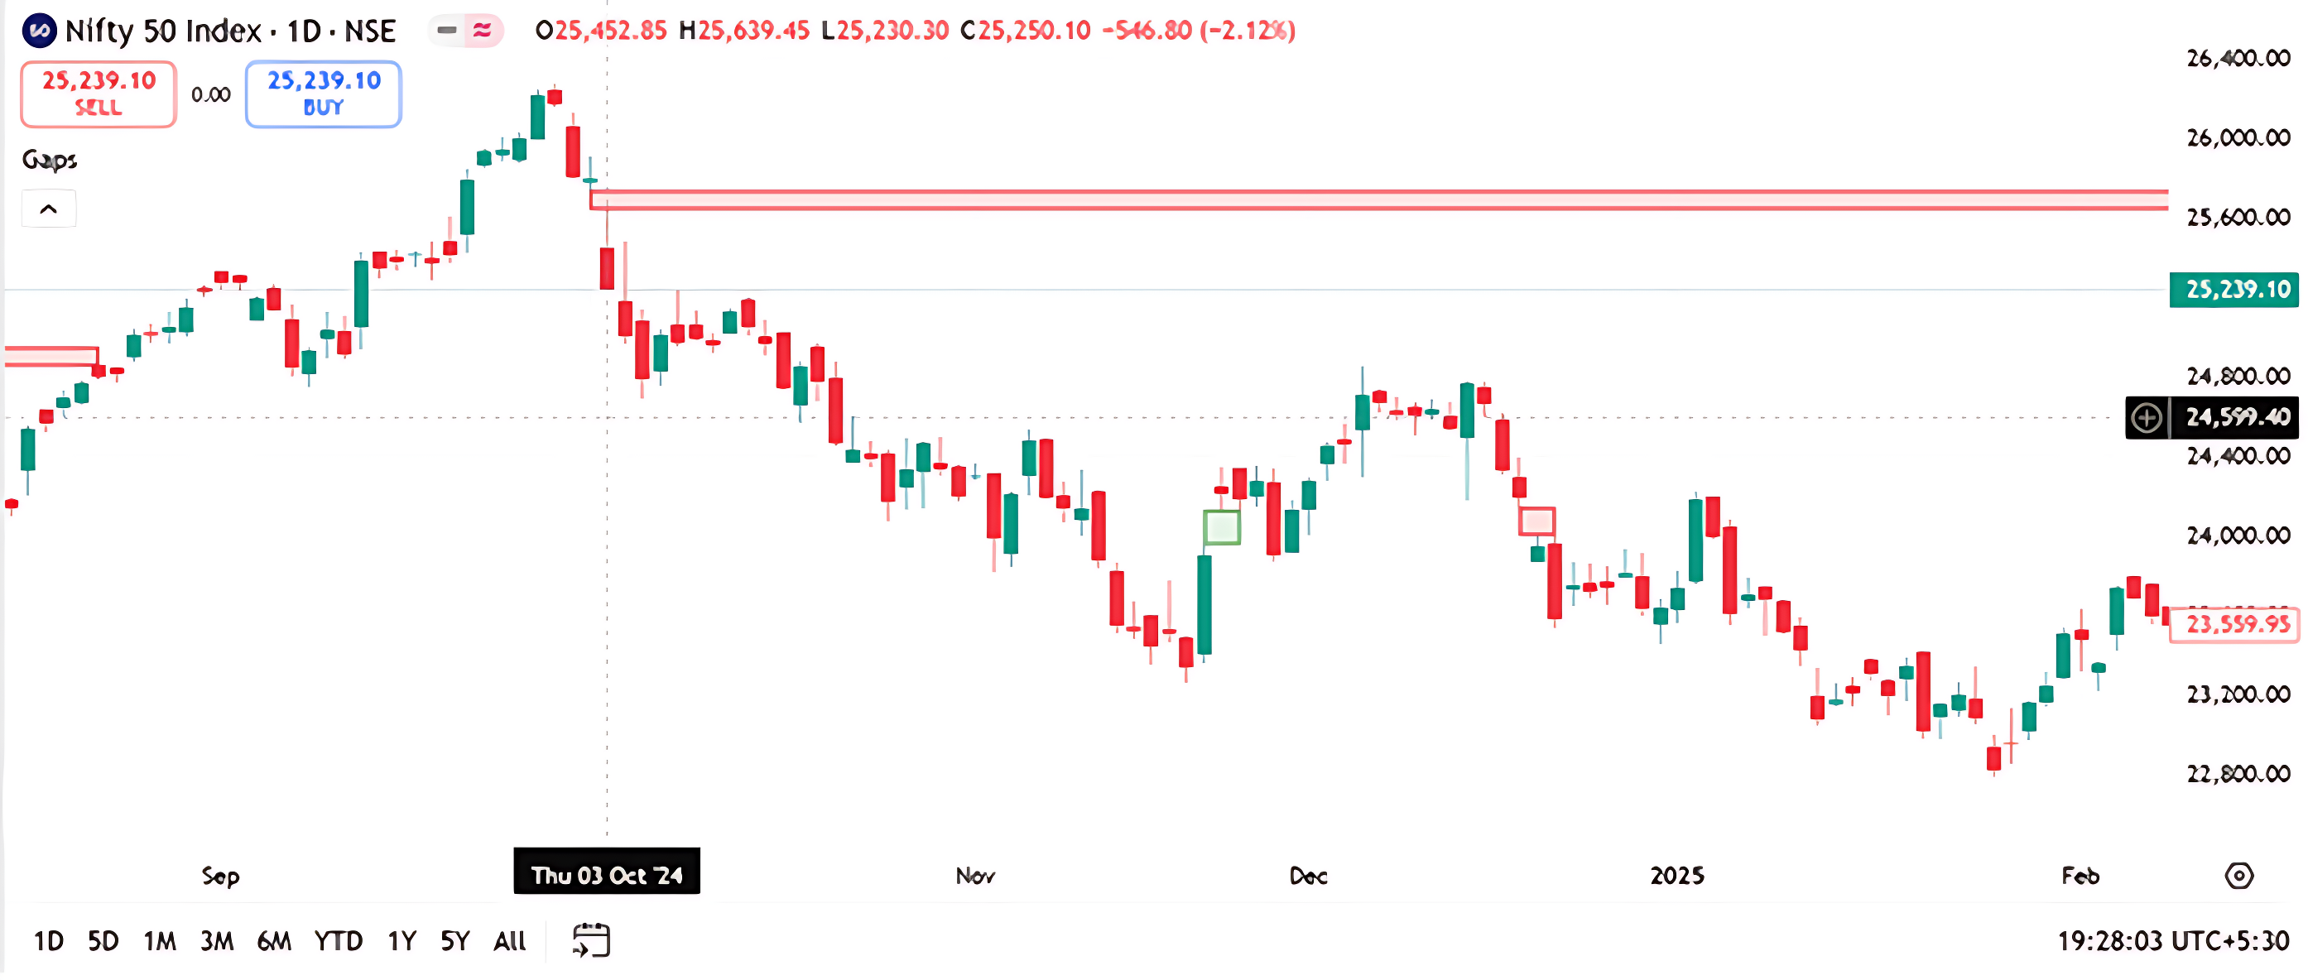Screen dimensions: 2308x980
Task: Collapse the indicator legend chevron
Action: coord(48,209)
